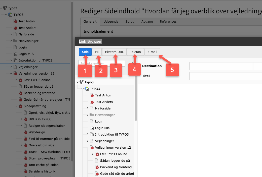Expand Ny forside in the left page tree
262x177 pixels.
(x=11, y=34)
